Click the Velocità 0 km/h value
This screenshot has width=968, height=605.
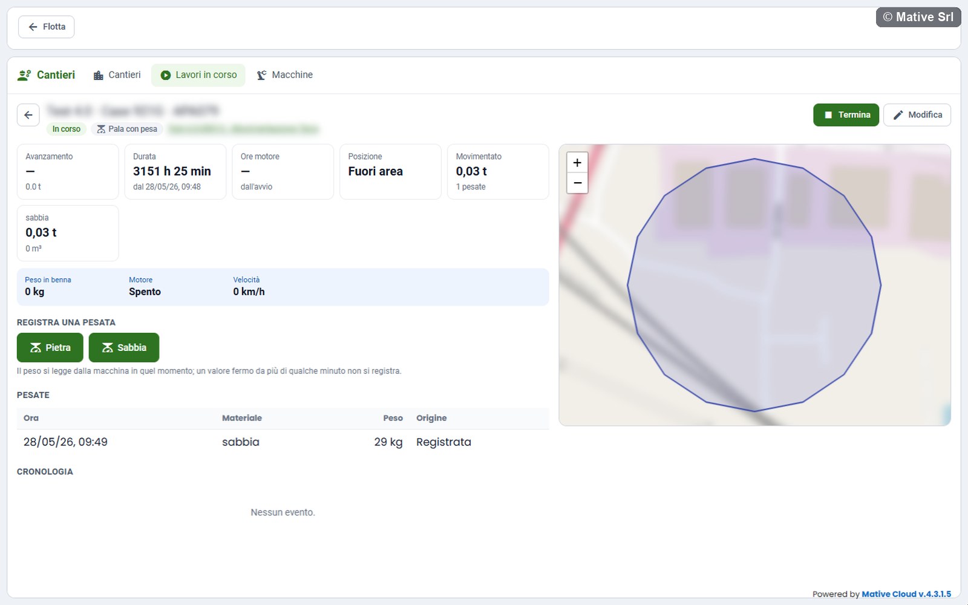point(249,292)
